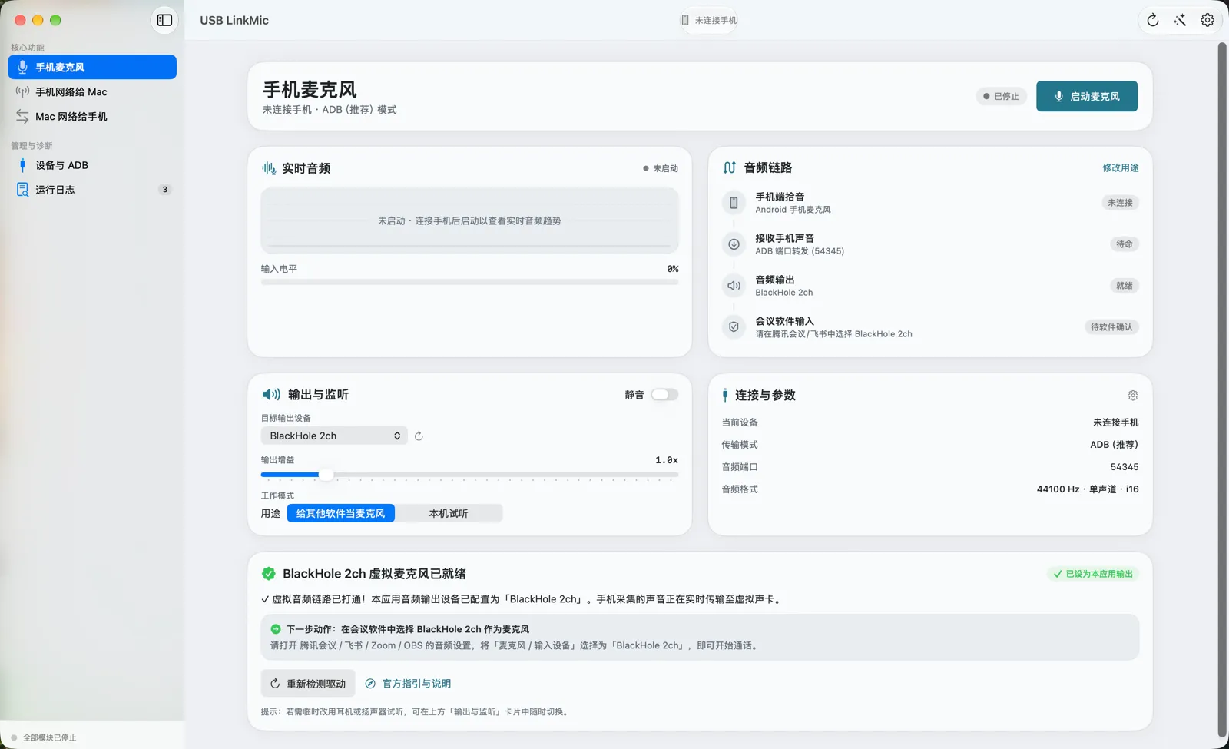This screenshot has width=1229, height=749.
Task: Click the 输出增益 slider handle
Action: point(326,475)
